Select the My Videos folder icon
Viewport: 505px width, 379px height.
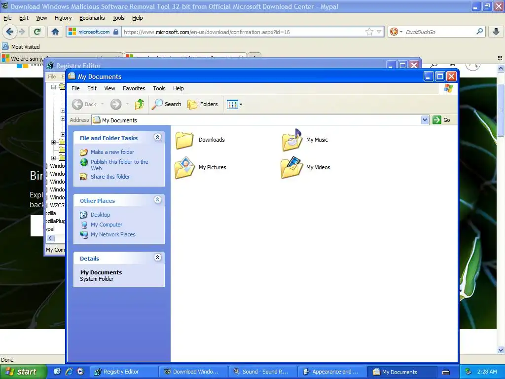pyautogui.click(x=292, y=168)
